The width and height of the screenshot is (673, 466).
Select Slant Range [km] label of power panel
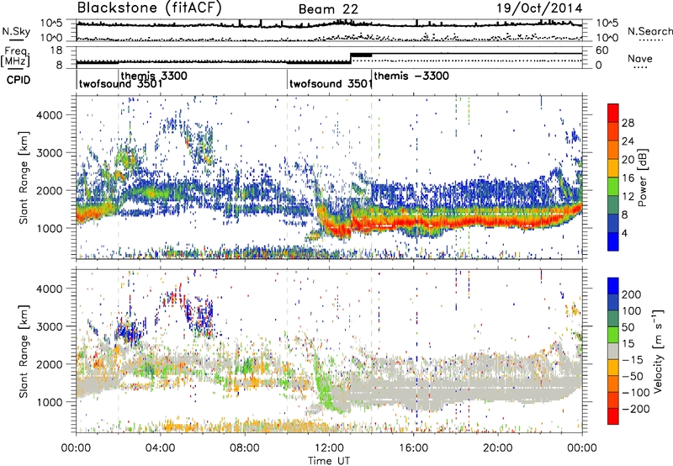(x=24, y=177)
